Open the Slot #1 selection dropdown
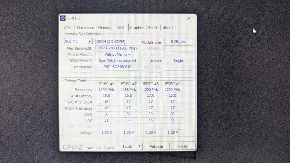Image resolution: width=290 pixels, height=163 pixels. 89,41
